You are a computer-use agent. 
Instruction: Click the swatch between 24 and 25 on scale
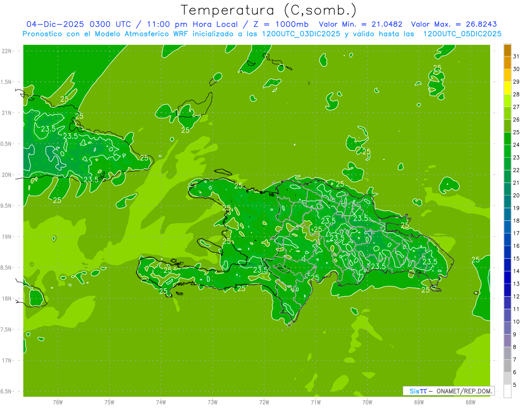coord(507,139)
